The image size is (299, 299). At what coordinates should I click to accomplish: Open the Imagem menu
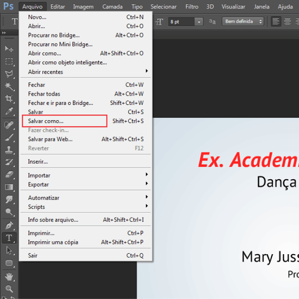(x=84, y=6)
